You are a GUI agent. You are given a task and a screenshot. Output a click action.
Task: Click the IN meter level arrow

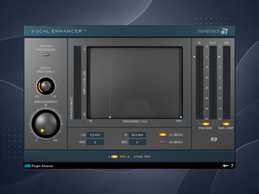coord(195,57)
